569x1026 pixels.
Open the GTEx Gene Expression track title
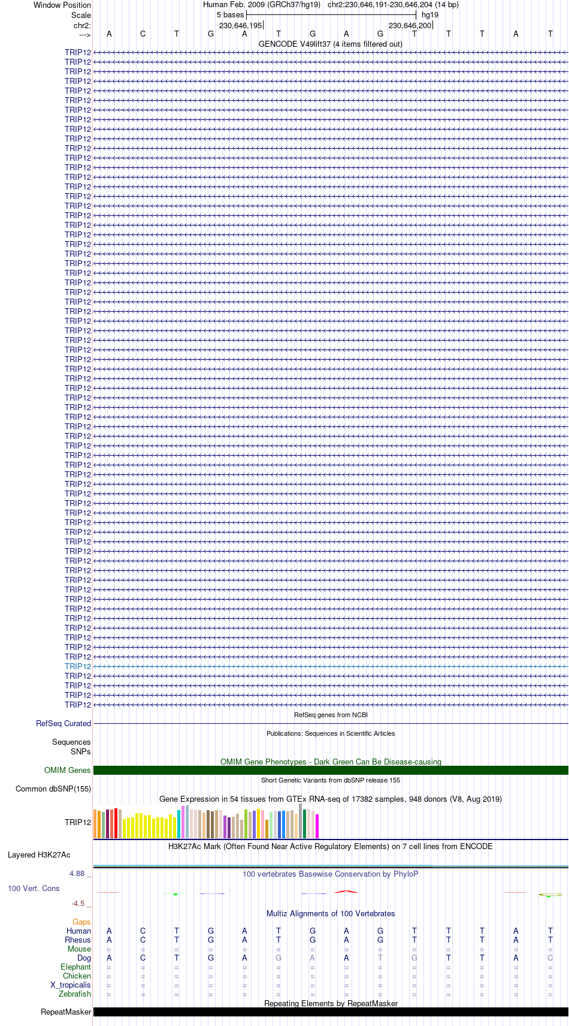tap(331, 799)
